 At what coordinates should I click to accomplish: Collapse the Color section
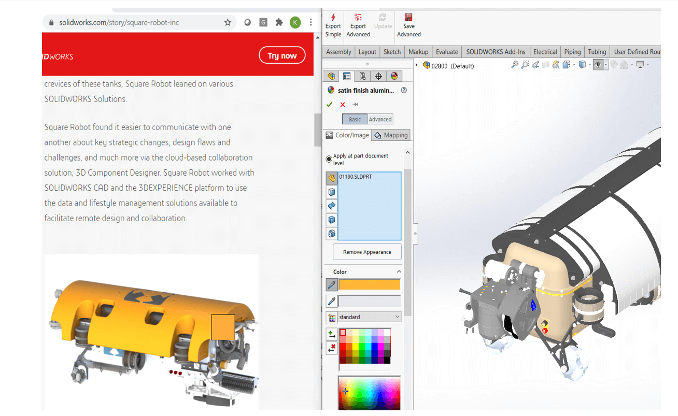point(399,271)
